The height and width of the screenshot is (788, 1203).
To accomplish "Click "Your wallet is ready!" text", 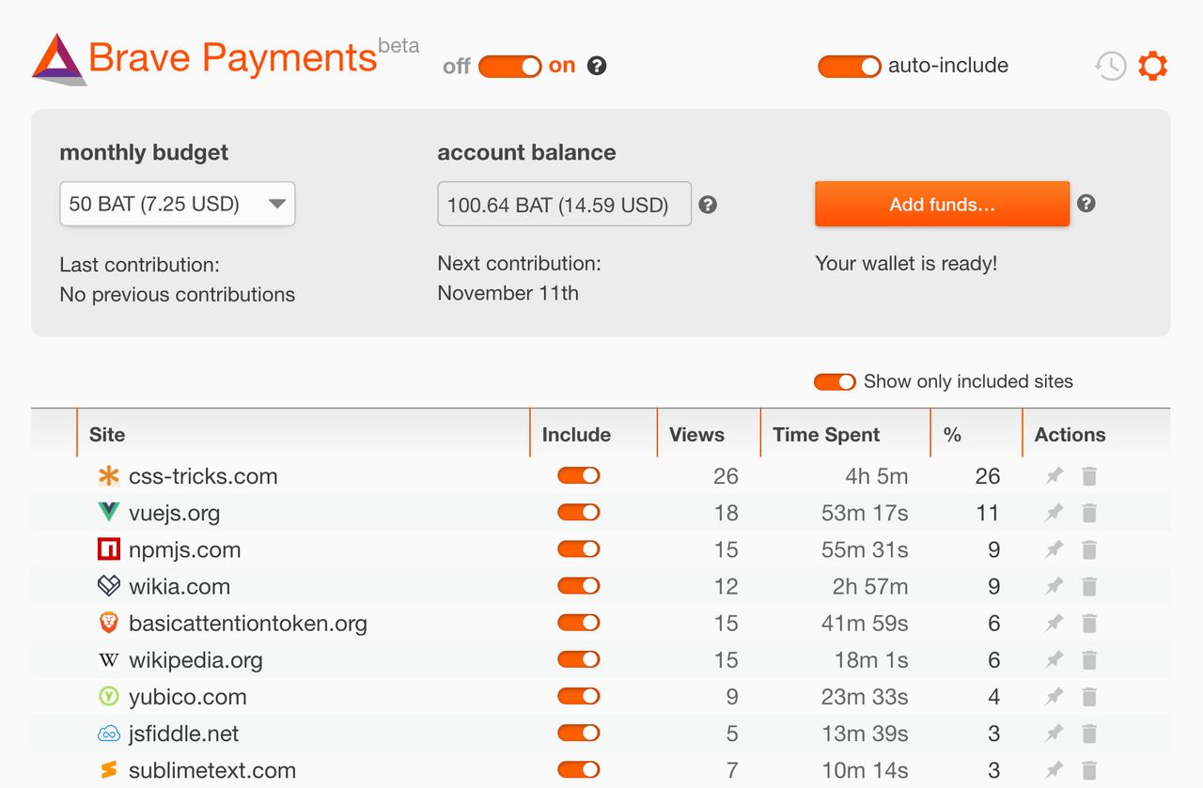I will 906,264.
